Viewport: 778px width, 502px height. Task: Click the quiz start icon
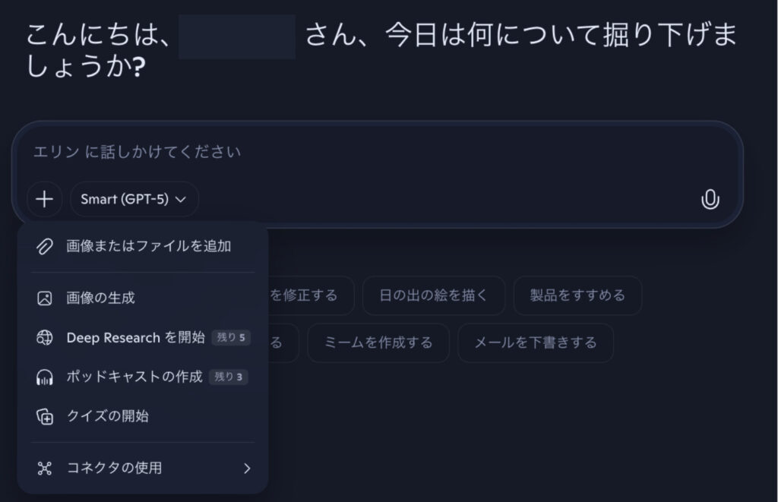[x=45, y=417]
